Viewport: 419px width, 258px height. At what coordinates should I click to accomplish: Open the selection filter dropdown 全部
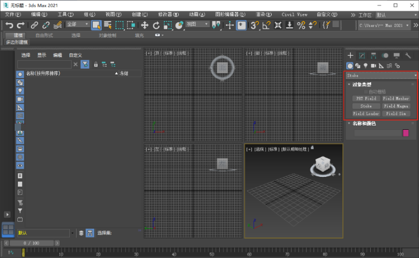pos(77,25)
